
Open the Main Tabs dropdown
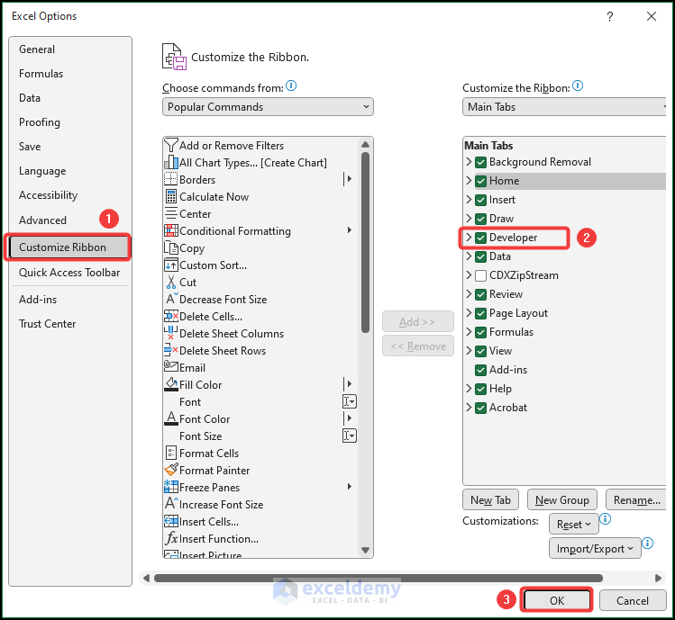click(x=564, y=106)
